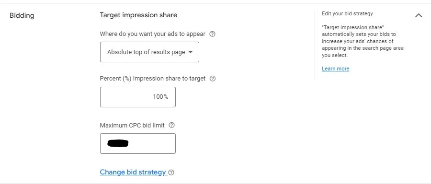Image resolution: width=431 pixels, height=184 pixels.
Task: Open the Change bid strategy link
Action: pos(133,172)
